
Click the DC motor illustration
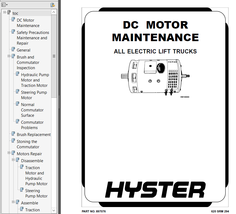[155, 77]
